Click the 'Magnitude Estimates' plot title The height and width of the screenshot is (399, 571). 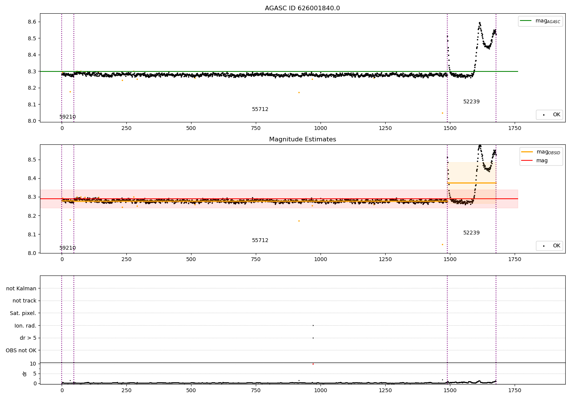click(302, 139)
